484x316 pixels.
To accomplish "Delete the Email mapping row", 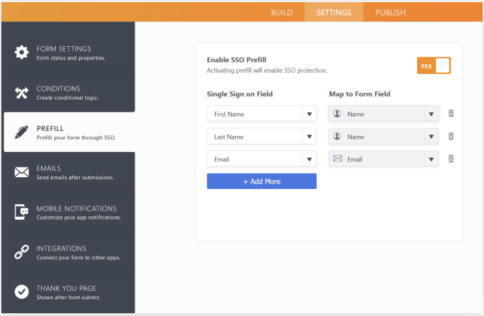I will (x=451, y=159).
